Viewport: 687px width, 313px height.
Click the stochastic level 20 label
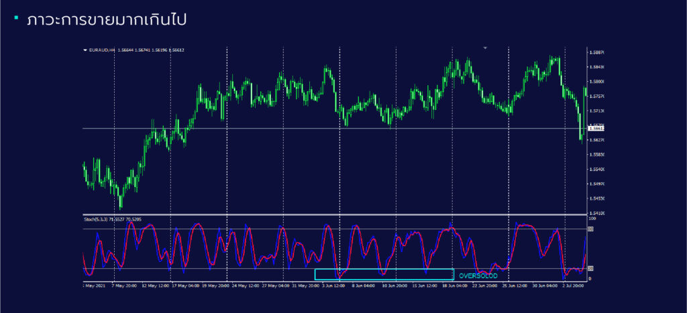[x=591, y=269]
